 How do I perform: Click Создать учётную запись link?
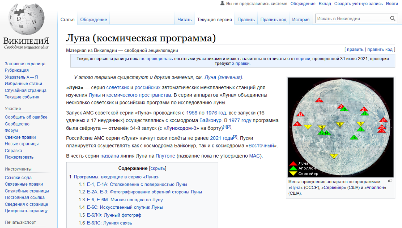(x=358, y=4)
